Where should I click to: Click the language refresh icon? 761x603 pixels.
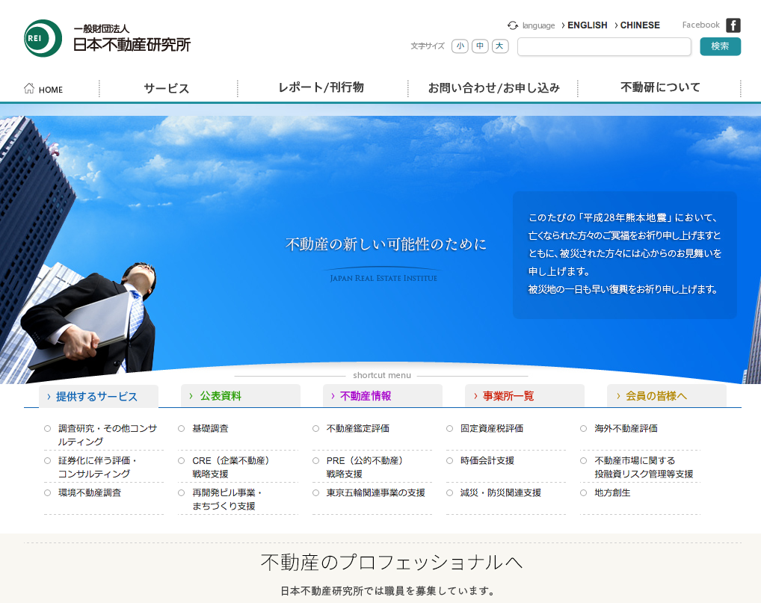pos(512,25)
